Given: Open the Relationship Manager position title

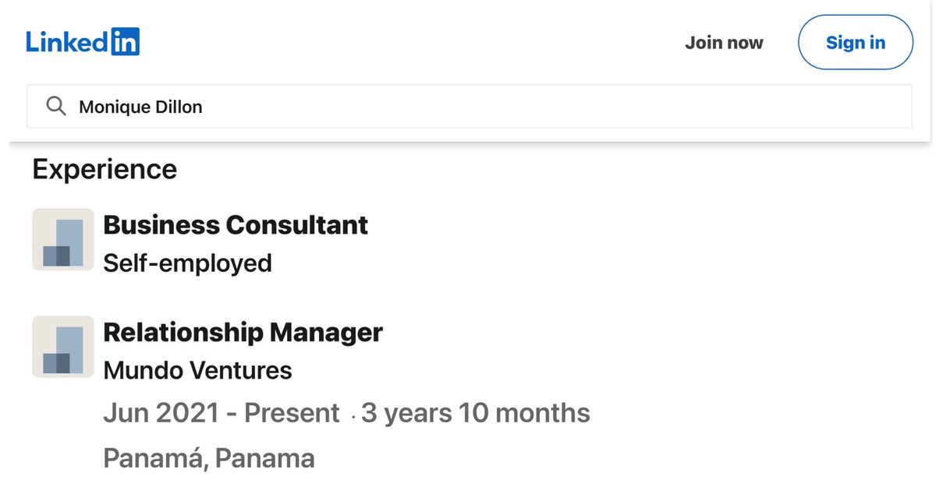Looking at the screenshot, I should pos(243,333).
